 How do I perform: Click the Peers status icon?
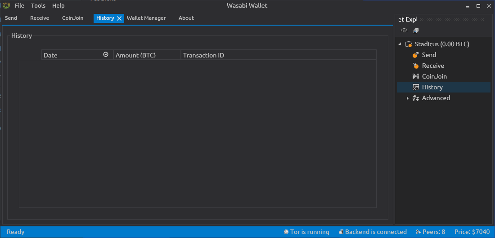(x=418, y=232)
